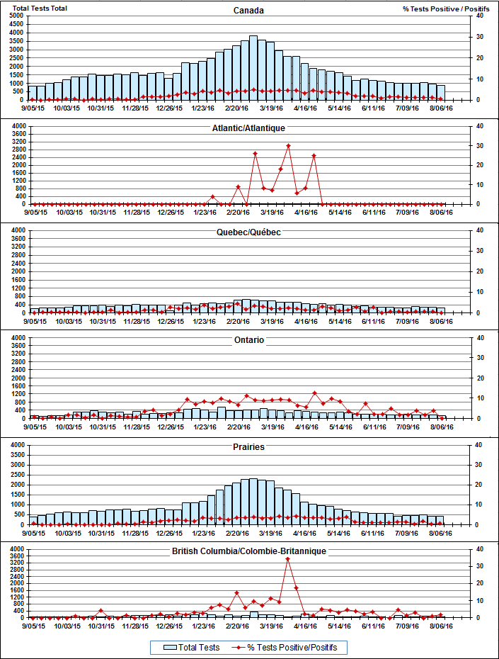
Task: Select the % Tests Positive legend label
Action: [x=292, y=648]
